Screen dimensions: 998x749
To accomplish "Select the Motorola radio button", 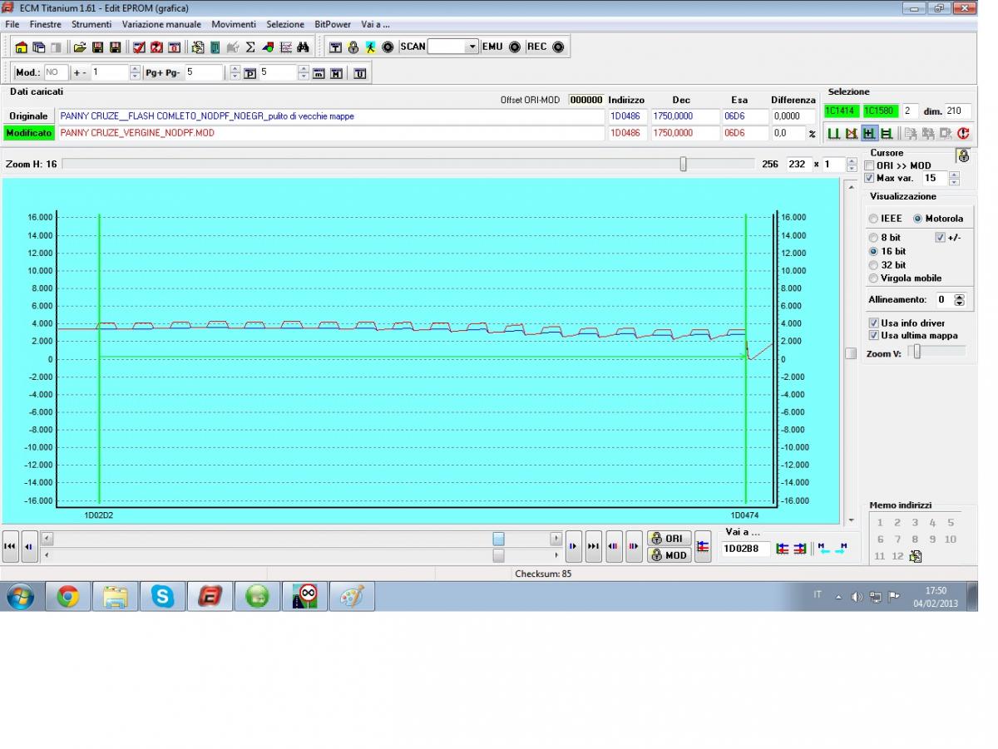I will pyautogui.click(x=917, y=219).
